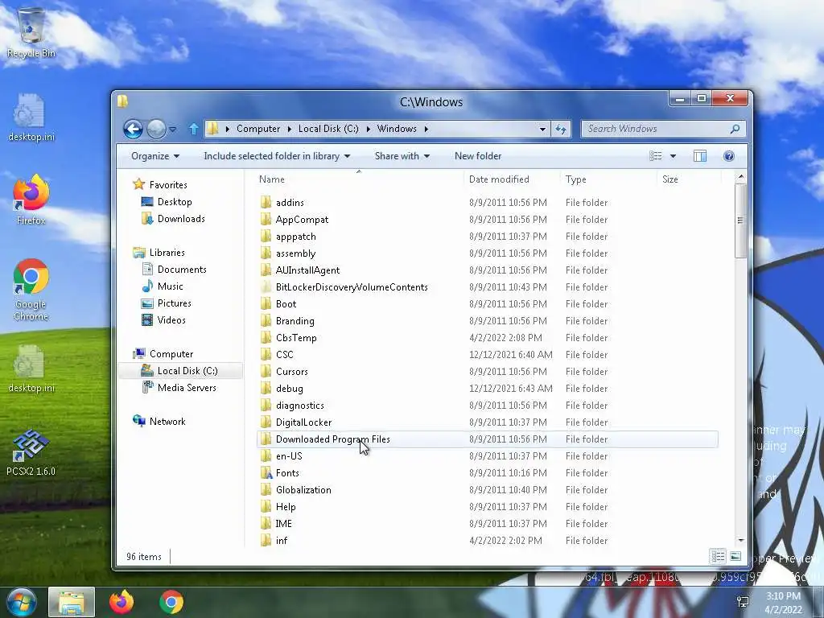The width and height of the screenshot is (824, 618).
Task: Open the Share with menu
Action: (x=402, y=156)
